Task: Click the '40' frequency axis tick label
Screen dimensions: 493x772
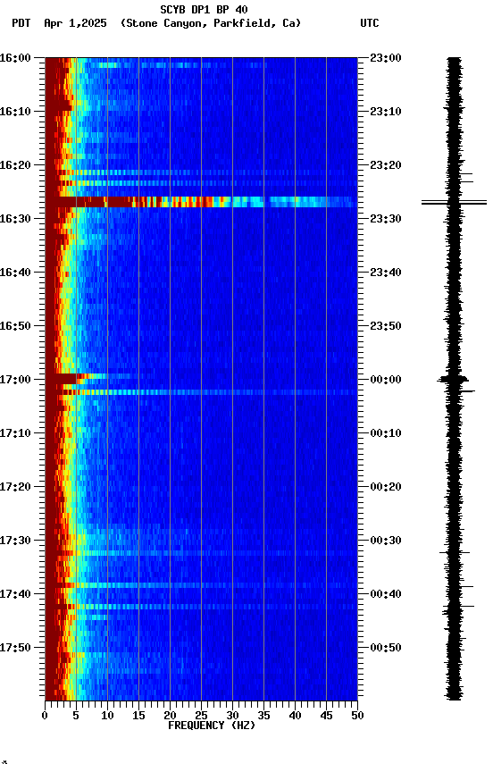Action: coord(295,716)
